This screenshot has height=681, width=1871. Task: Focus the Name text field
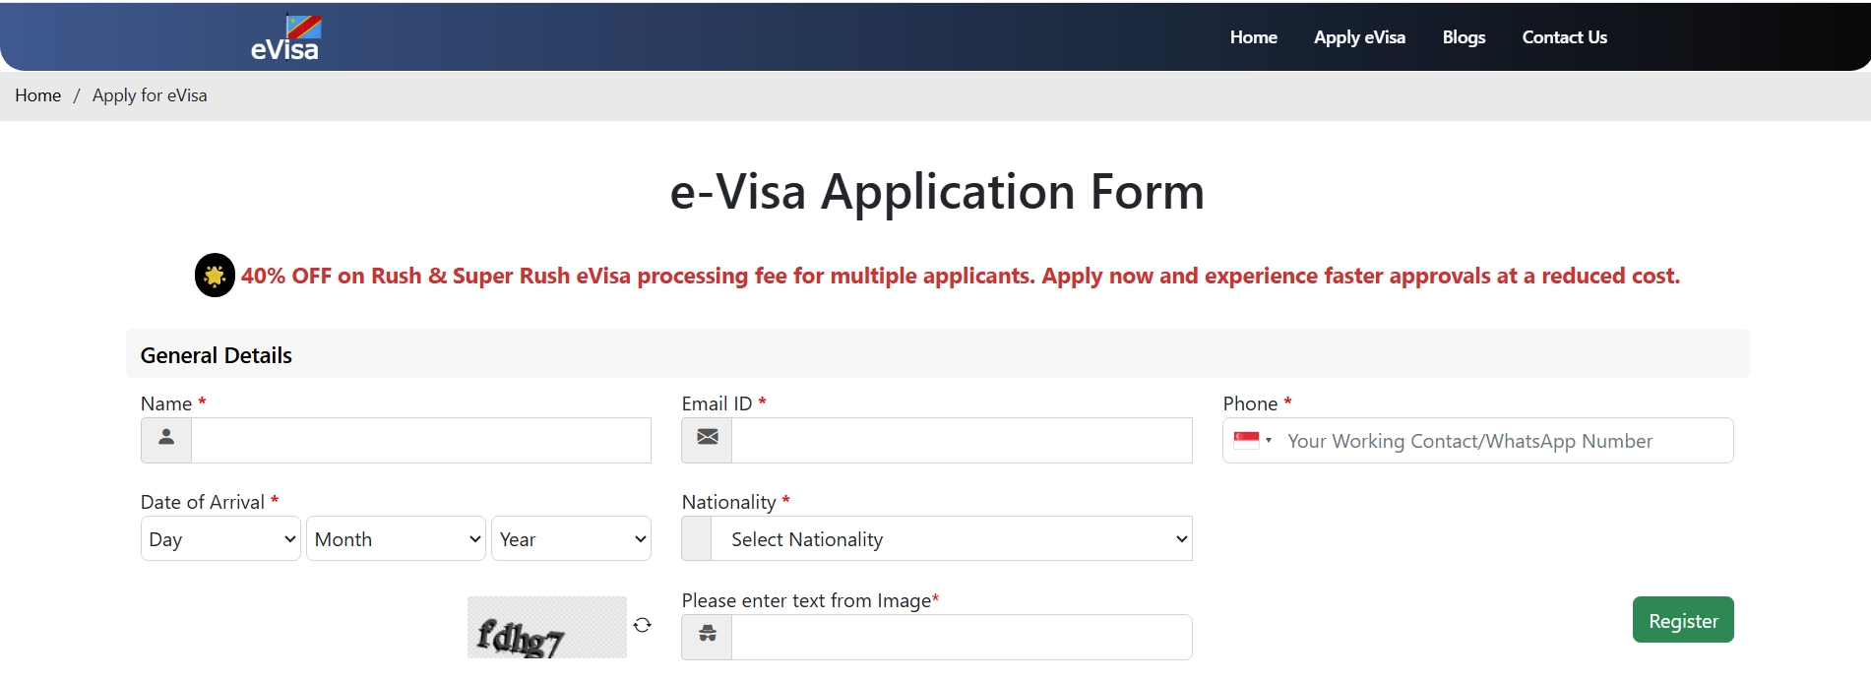420,440
